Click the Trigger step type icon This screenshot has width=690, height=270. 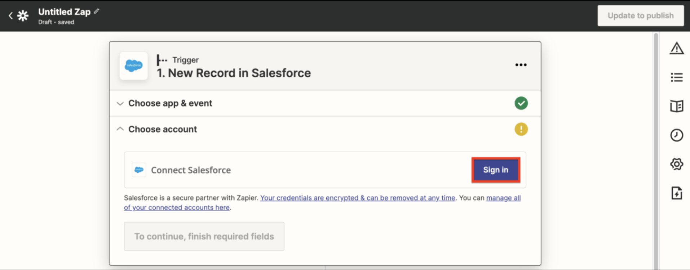click(x=162, y=60)
